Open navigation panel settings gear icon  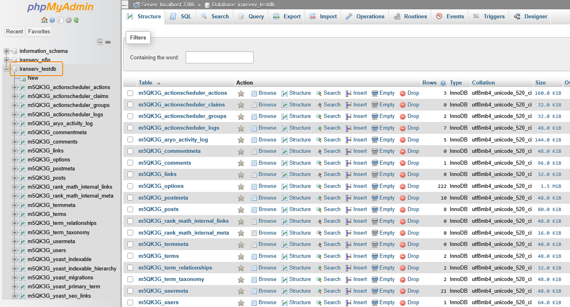coord(68,20)
